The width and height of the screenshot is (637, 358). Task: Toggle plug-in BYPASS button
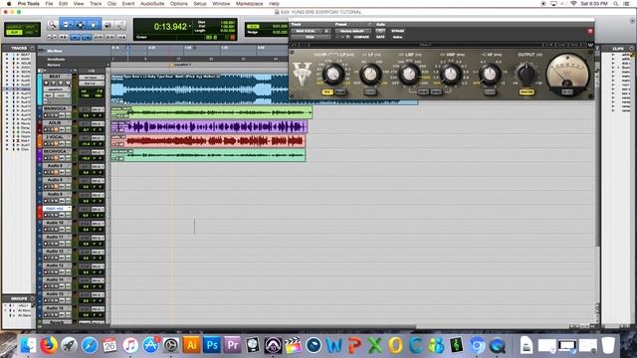click(x=397, y=31)
